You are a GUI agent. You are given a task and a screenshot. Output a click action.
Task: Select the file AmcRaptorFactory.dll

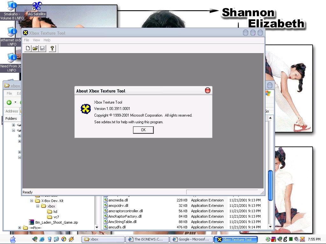[x=125, y=216]
